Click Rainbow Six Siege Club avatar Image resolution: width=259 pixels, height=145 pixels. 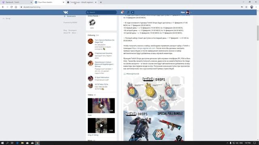point(91,41)
